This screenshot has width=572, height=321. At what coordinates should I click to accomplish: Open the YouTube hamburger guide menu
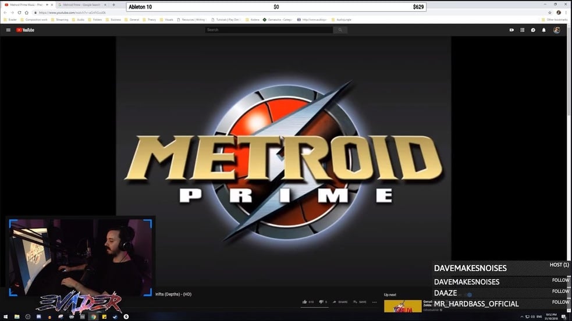coord(8,30)
